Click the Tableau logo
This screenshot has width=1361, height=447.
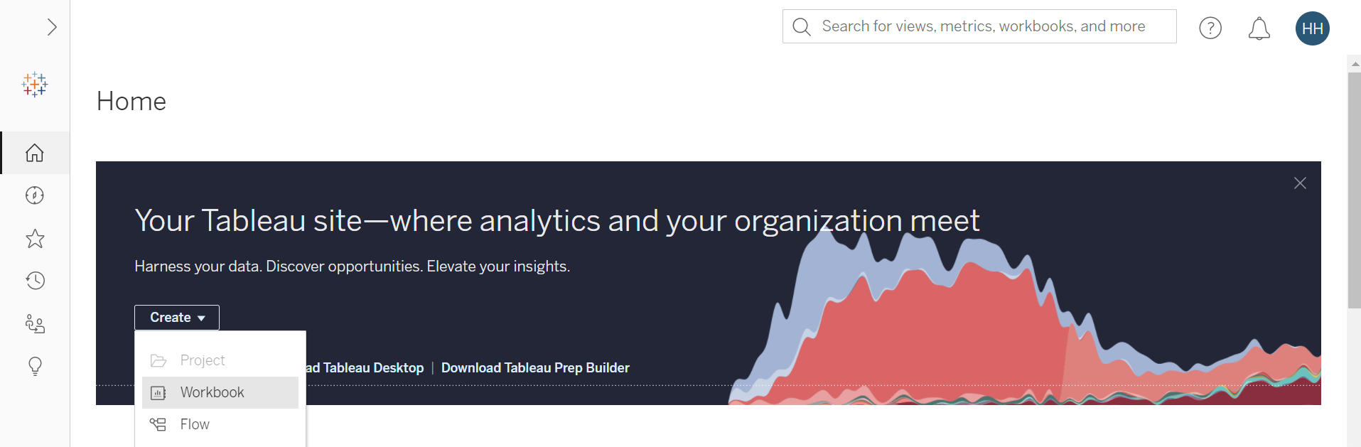click(x=35, y=85)
